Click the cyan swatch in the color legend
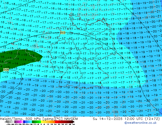The width and height of the screenshot is (162, 125). (31, 122)
